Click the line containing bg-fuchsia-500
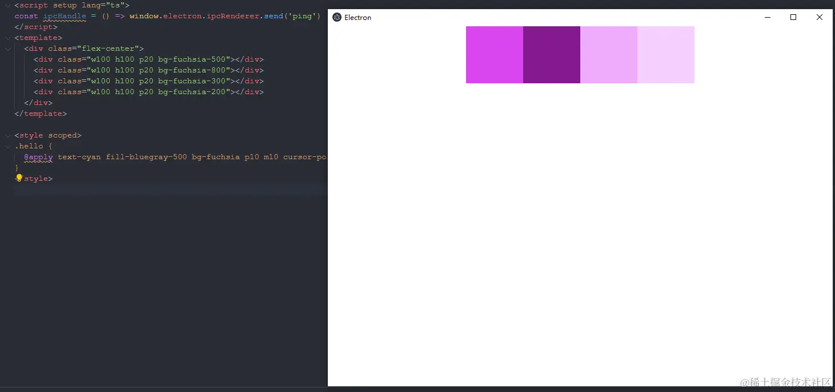This screenshot has width=835, height=392. tap(148, 59)
